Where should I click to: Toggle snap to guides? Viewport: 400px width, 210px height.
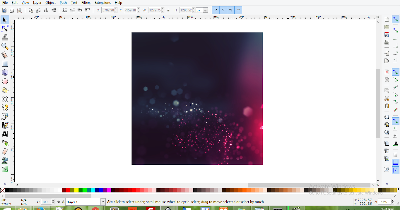[396, 170]
